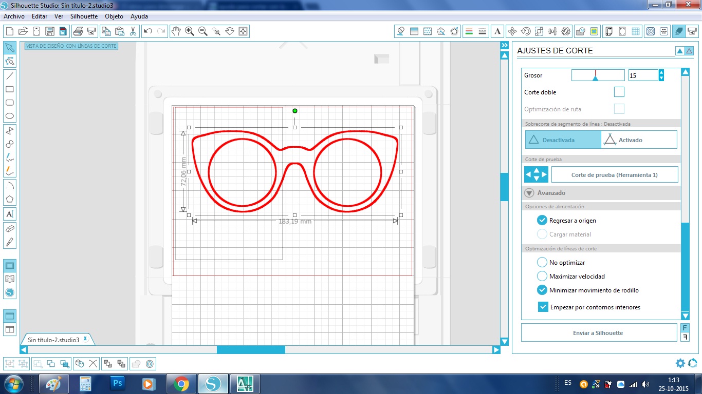
Task: Uncheck Empezar por contornos interiores
Action: (543, 307)
